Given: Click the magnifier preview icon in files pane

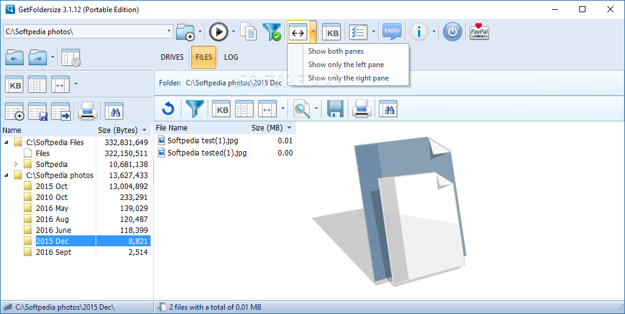Looking at the screenshot, I should [x=302, y=109].
